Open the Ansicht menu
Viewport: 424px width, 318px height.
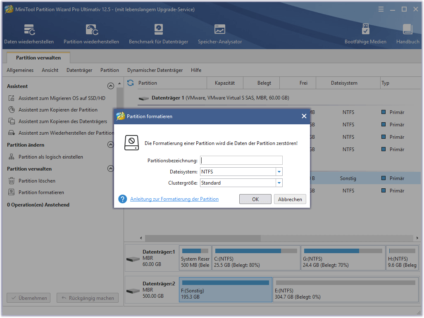point(50,70)
